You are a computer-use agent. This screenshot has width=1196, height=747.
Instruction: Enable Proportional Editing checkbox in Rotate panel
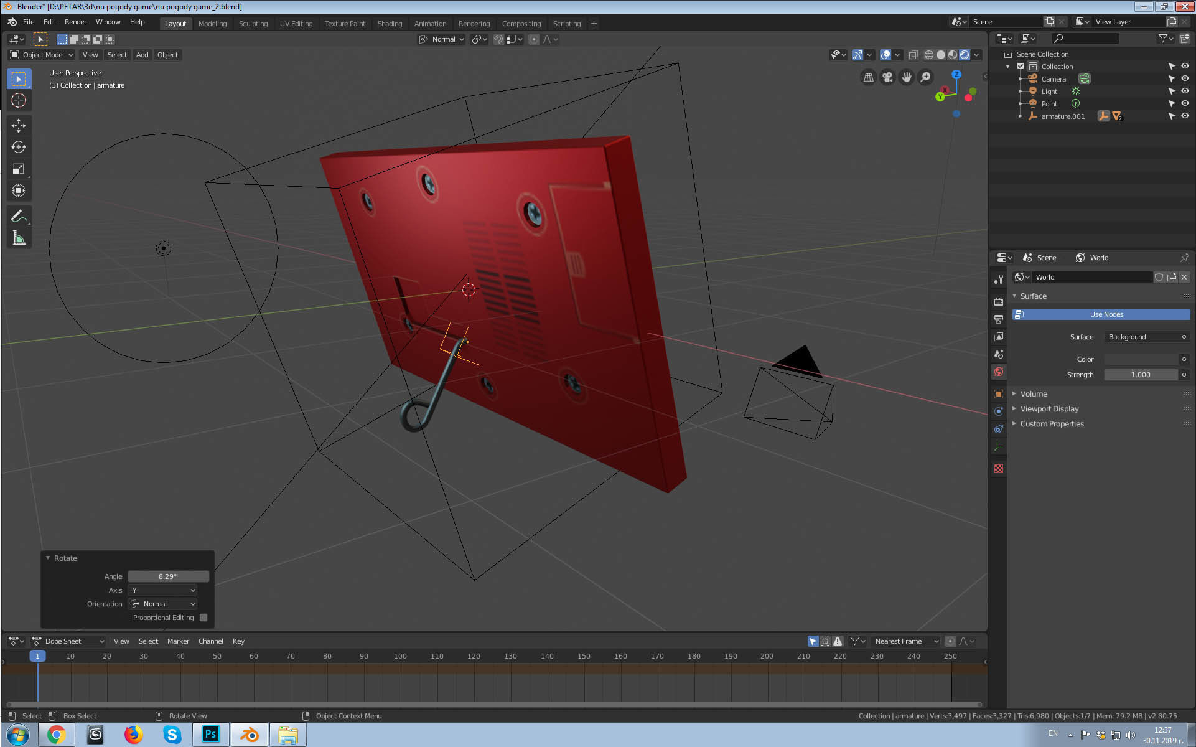coord(203,618)
